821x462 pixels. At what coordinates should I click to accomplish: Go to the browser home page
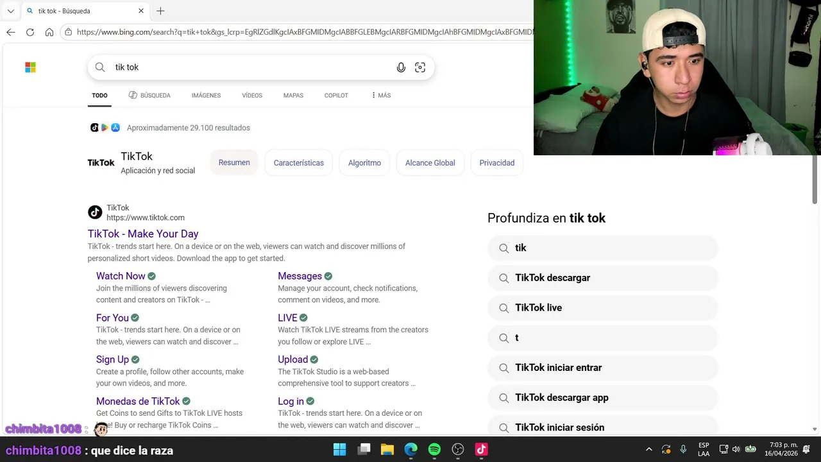coord(49,32)
